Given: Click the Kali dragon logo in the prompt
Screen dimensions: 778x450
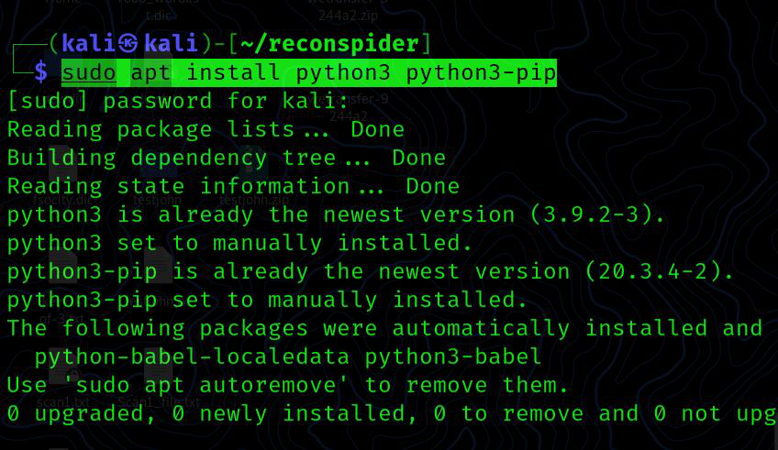Looking at the screenshot, I should tap(128, 43).
